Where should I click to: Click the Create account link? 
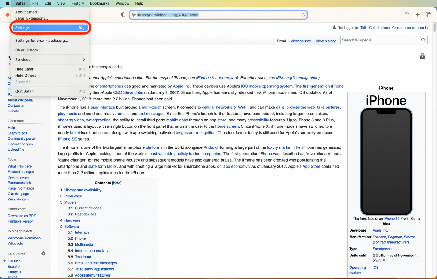[404, 28]
